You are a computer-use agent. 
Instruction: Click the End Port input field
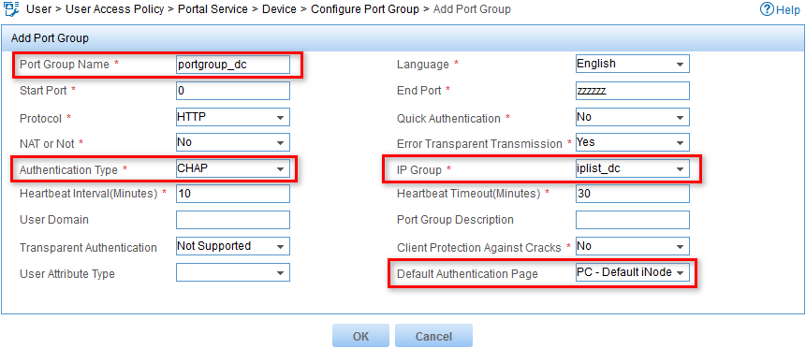pyautogui.click(x=632, y=91)
